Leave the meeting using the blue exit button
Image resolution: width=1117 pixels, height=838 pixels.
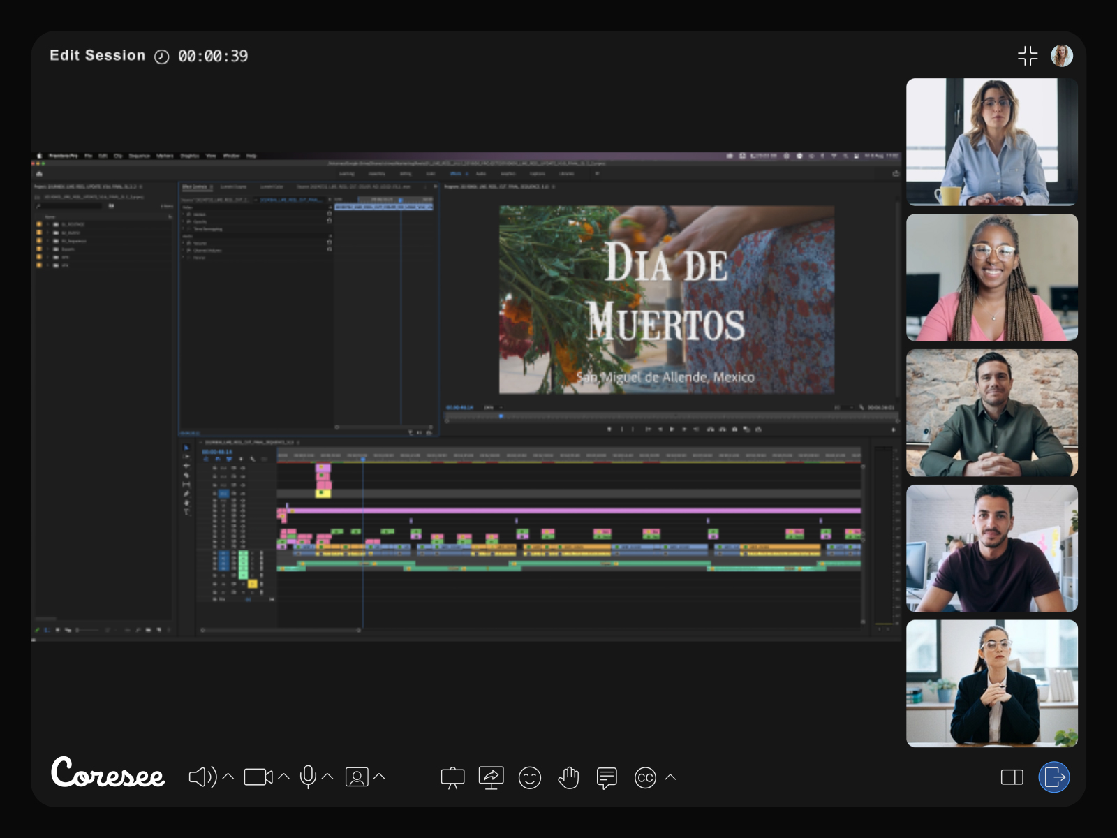[1054, 777]
